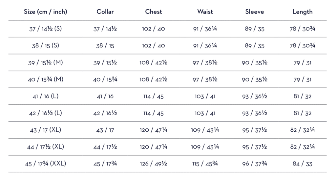Click the Chest column header
This screenshot has height=175, width=336.
[154, 12]
